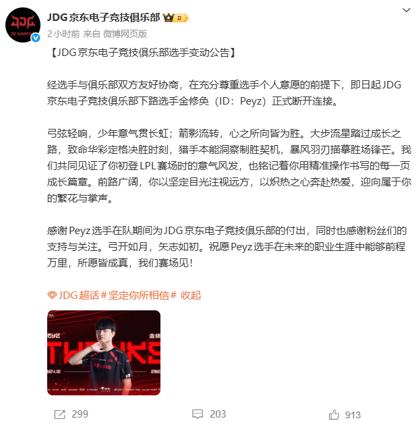420x423 pixels.
Task: Open JDG京东电子竞技俱乐部 profile name
Action: 104,18
